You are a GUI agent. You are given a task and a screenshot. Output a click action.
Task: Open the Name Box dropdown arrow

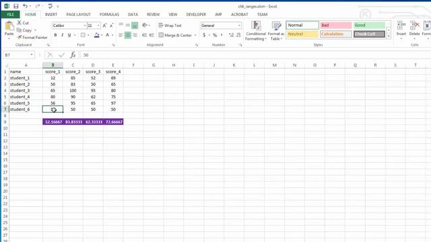pos(32,55)
